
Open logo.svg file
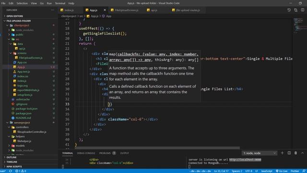tap(23, 86)
